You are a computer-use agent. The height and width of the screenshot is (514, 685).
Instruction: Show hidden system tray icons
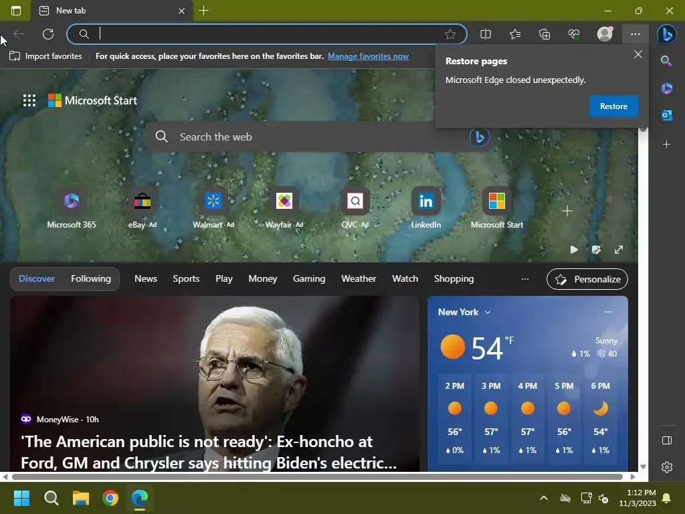pos(543,498)
